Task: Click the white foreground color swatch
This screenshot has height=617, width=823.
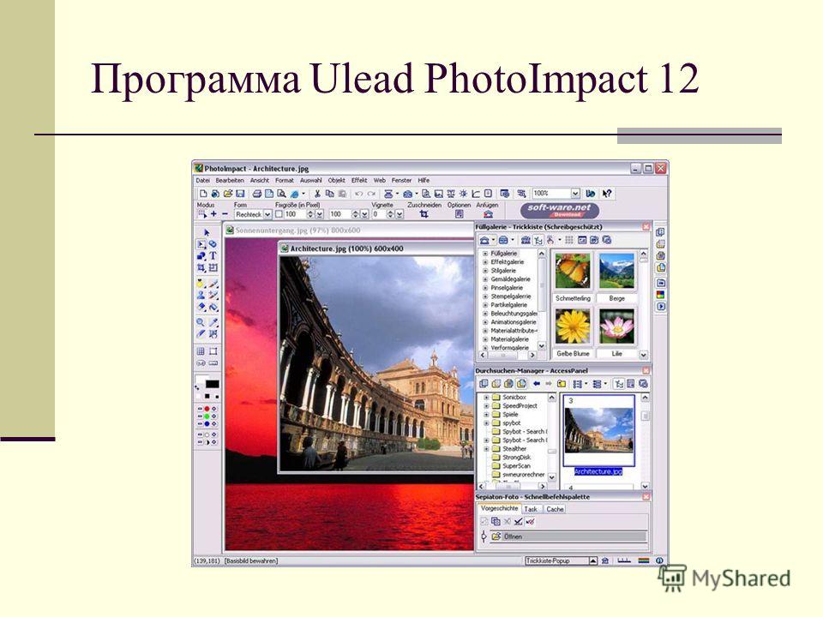Action: tap(201, 379)
